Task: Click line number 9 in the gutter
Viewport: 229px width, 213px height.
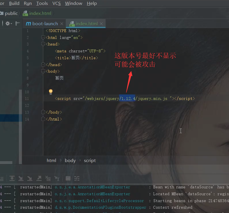Action: pyautogui.click(x=28, y=85)
